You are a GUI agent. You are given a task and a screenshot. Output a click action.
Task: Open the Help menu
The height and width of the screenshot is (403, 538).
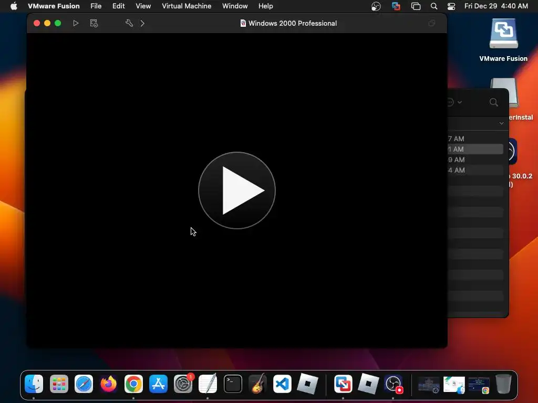pos(265,6)
